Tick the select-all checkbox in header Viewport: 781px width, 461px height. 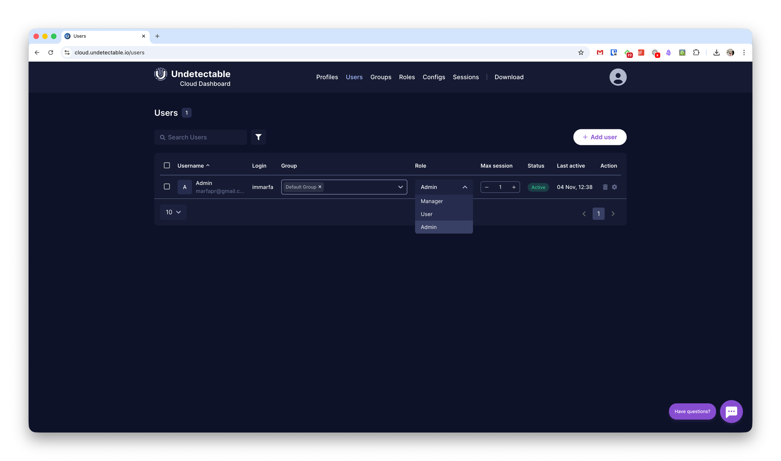click(167, 165)
